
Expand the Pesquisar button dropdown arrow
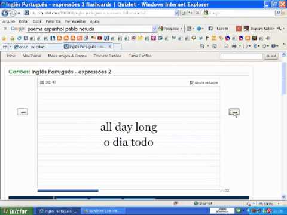click(181, 29)
